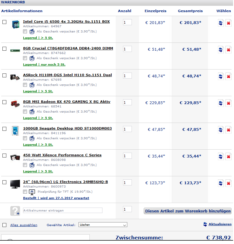
Task: Click Lagernd nur noch 5 St. link
Action: [x=44, y=64]
